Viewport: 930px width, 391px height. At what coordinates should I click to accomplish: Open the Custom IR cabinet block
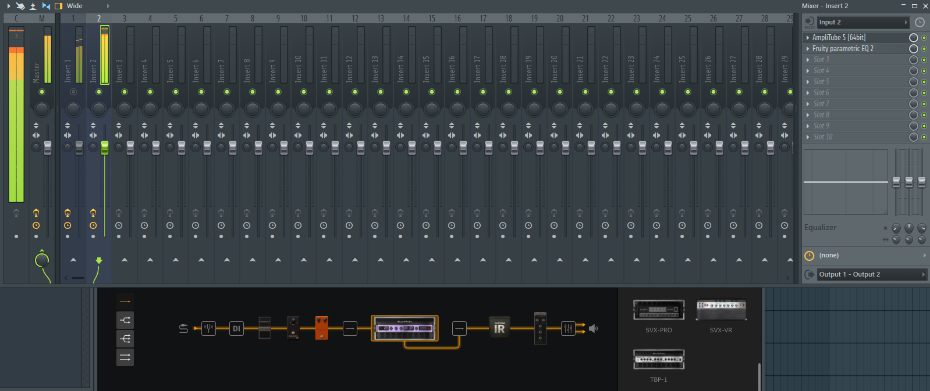pos(499,328)
